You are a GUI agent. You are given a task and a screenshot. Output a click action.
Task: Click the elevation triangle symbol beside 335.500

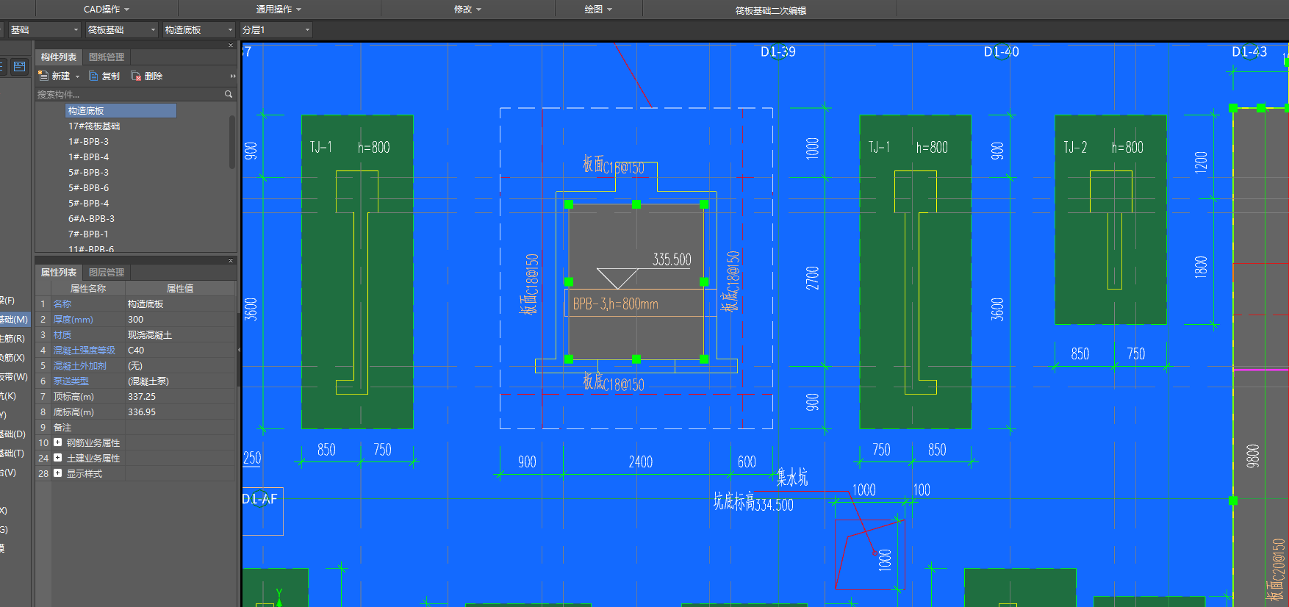[617, 278]
